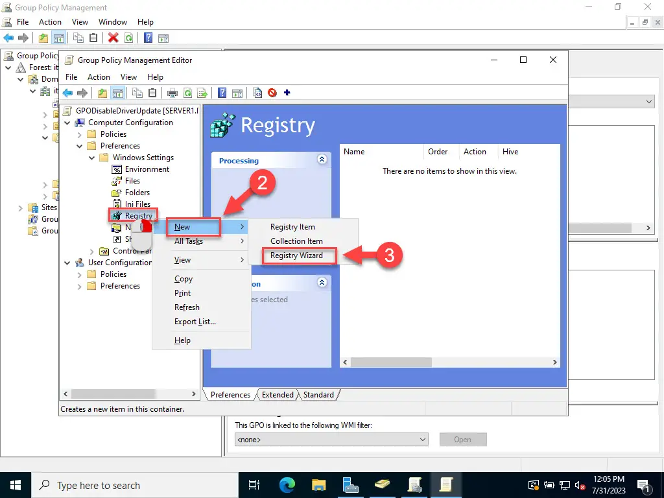The image size is (664, 498).
Task: Sort list by Name column header
Action: click(381, 152)
